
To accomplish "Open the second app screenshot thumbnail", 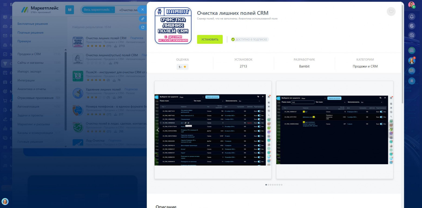I will coord(335,130).
